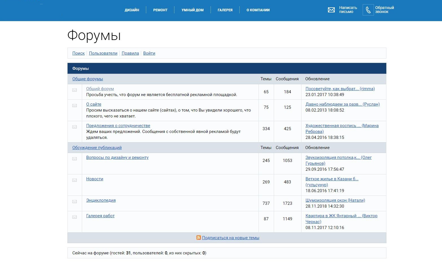Open latest post Давно наблюдаем за разв...
This screenshot has width=442, height=262.
(x=342, y=104)
